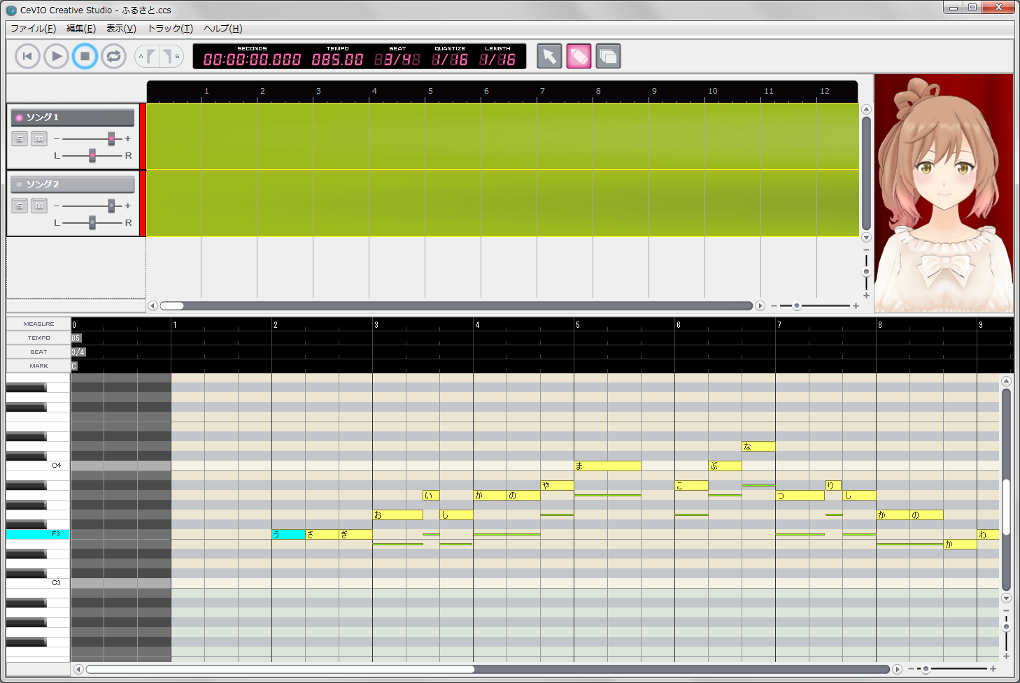Viewport: 1020px width, 683px height.
Task: Open the ヘルプ(H) menu
Action: click(222, 29)
